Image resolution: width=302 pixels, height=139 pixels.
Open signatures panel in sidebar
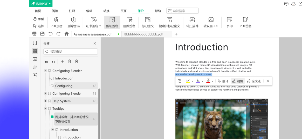pyautogui.click(x=35, y=75)
